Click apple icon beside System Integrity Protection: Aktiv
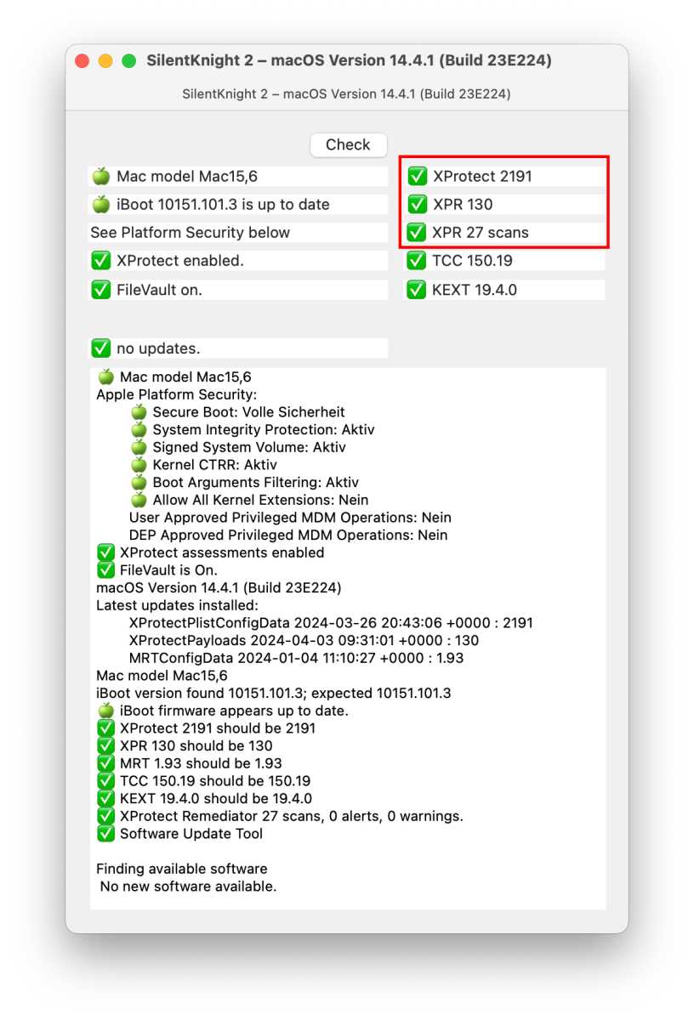The height and width of the screenshot is (1020, 694). (139, 430)
